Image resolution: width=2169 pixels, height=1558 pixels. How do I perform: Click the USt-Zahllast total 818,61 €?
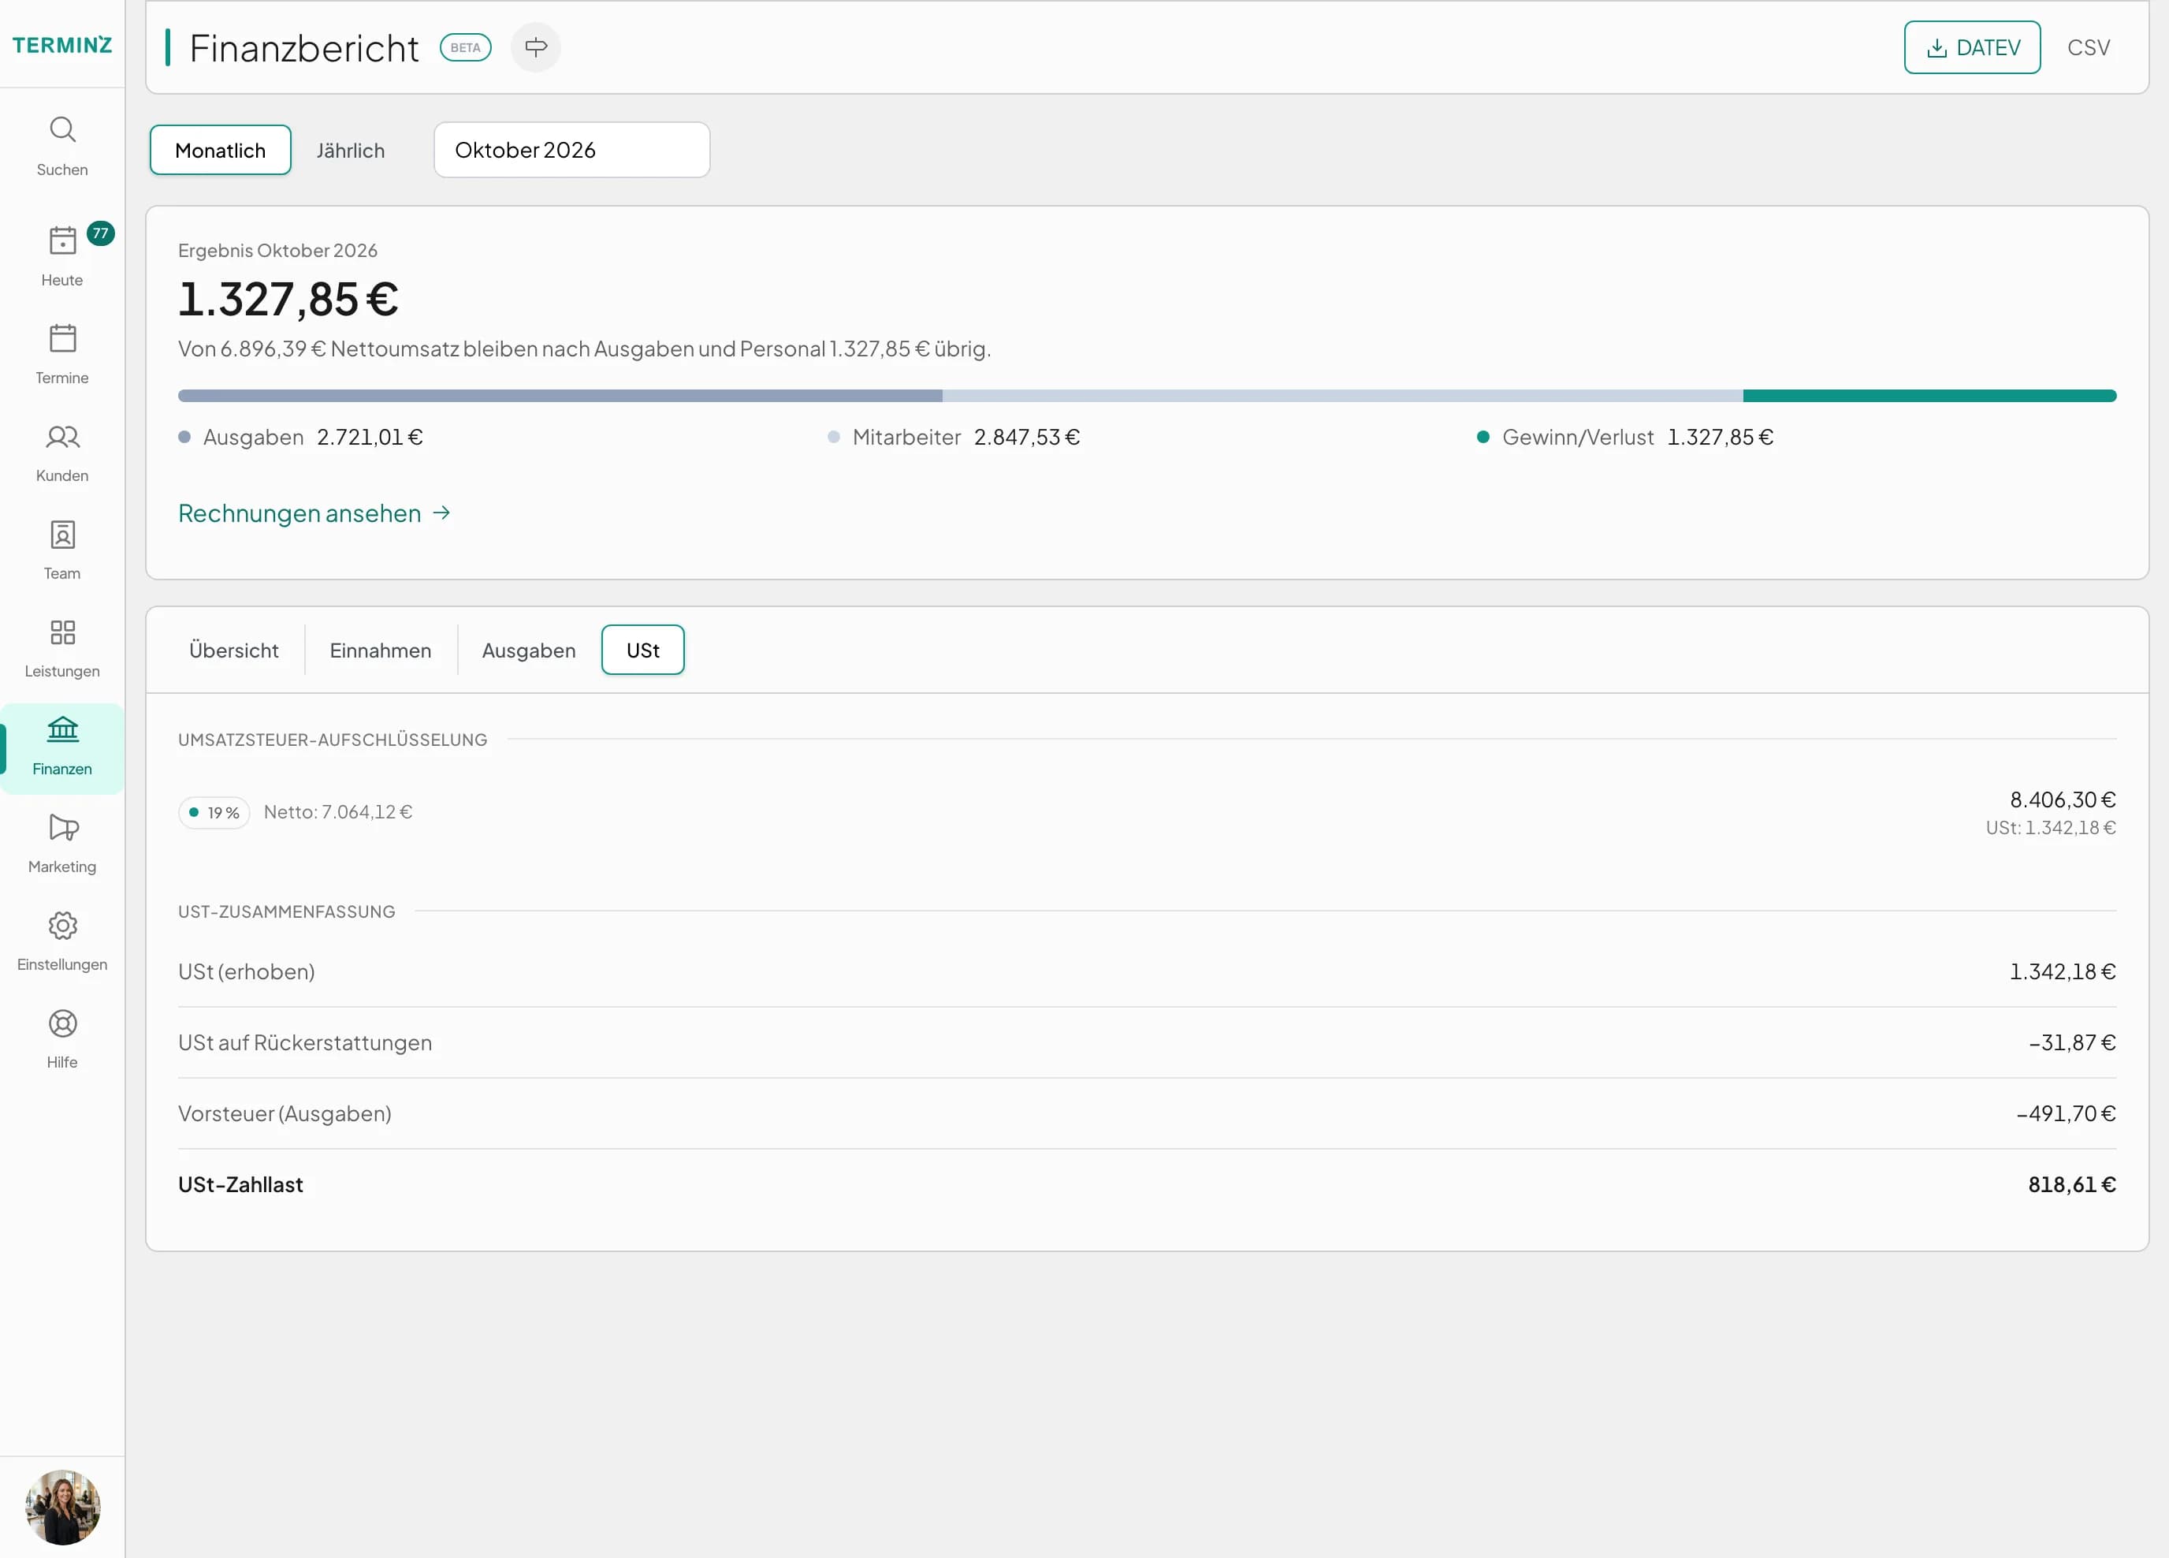tap(2071, 1185)
